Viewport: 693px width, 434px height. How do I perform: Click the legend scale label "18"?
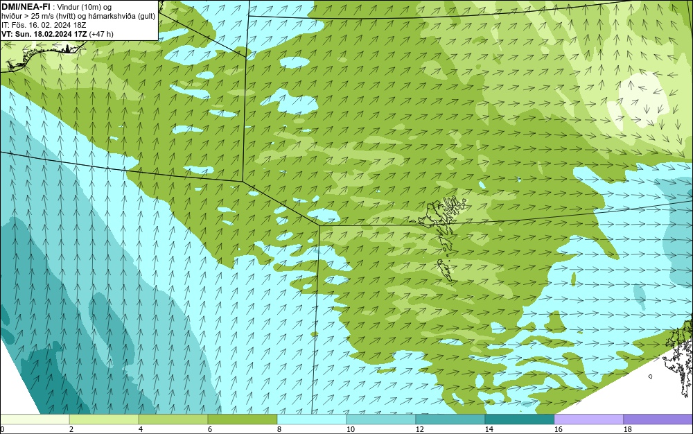(628, 429)
